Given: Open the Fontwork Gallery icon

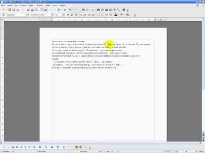Looking at the screenshot, I should [76, 147].
